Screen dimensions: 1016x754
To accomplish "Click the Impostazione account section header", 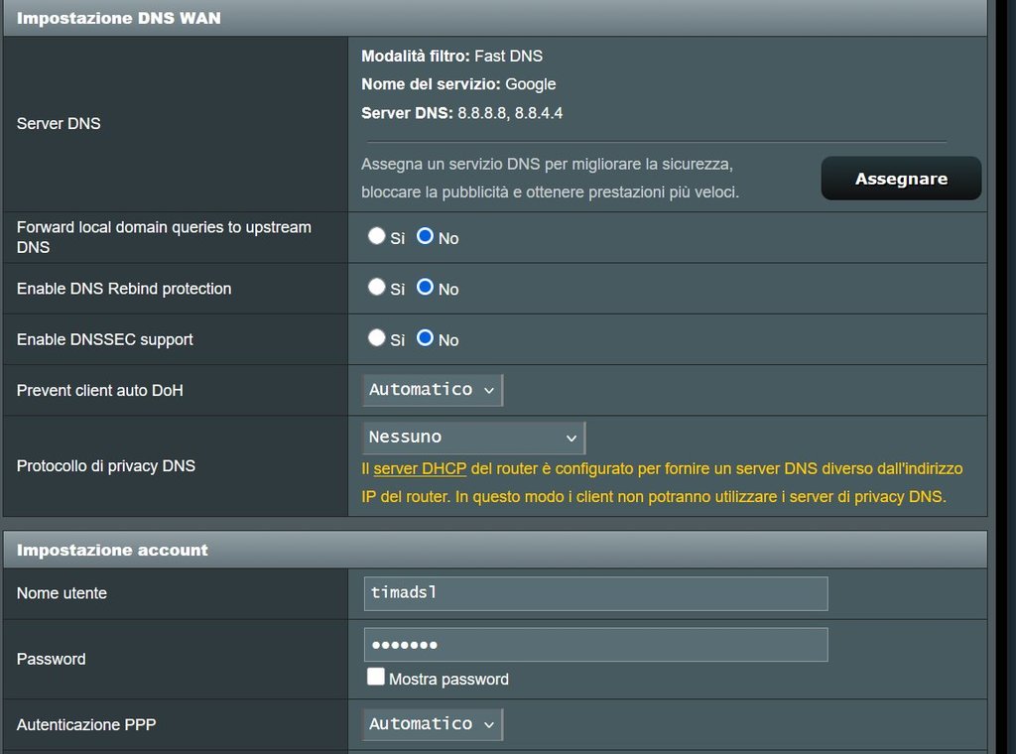I will [x=112, y=550].
